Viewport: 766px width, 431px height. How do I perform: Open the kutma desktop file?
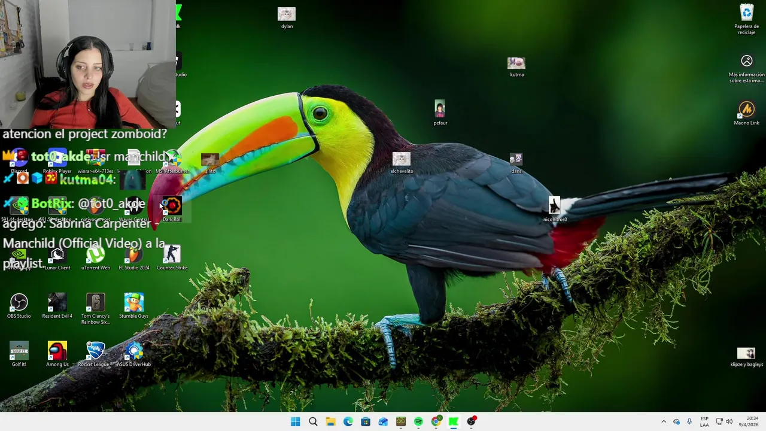pyautogui.click(x=516, y=66)
